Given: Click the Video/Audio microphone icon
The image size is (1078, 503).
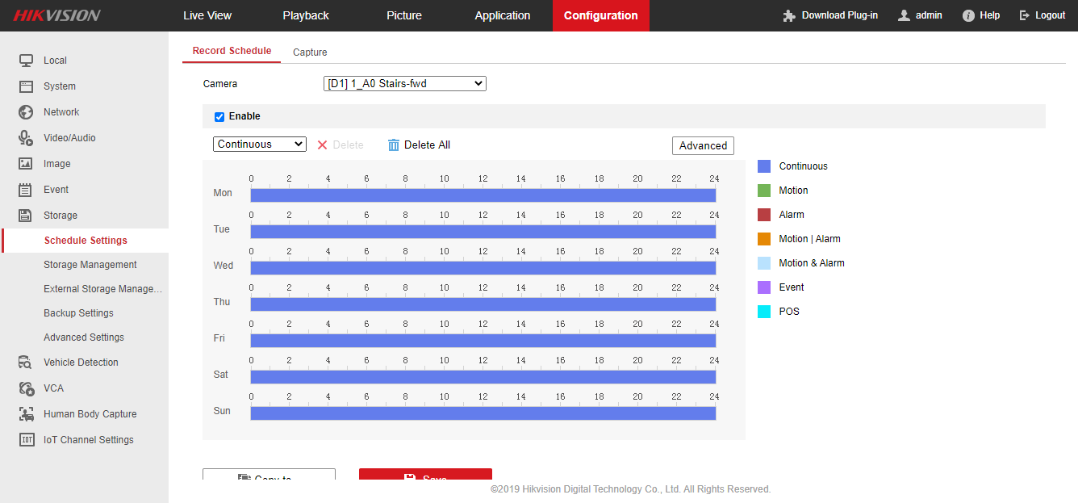Looking at the screenshot, I should click(26, 138).
